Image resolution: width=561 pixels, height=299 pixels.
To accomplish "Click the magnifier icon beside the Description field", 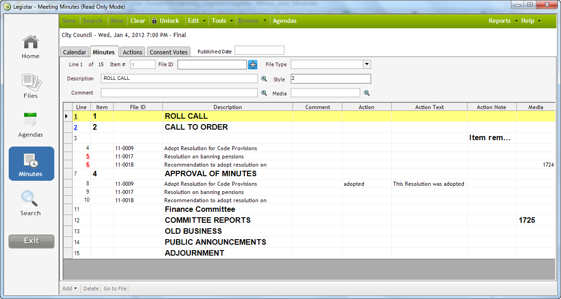I will [x=264, y=79].
